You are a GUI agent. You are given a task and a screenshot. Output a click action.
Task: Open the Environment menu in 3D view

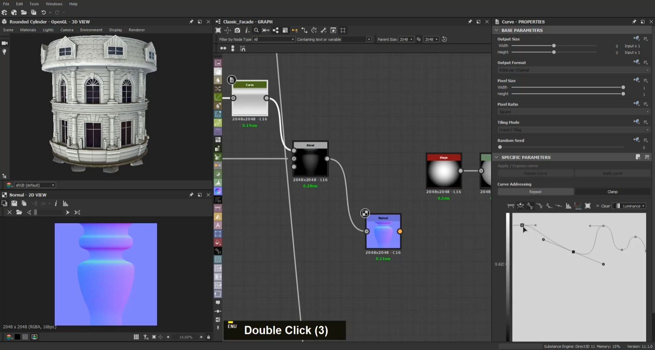(x=91, y=30)
